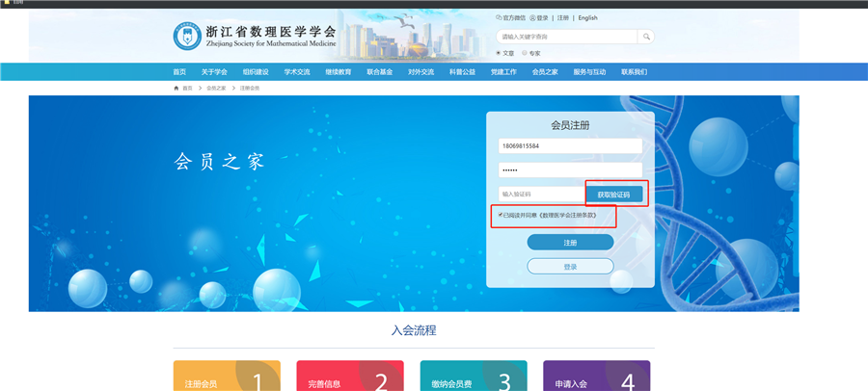868x391 pixels.
Task: Click the 注册会员 step 1 card
Action: [227, 378]
